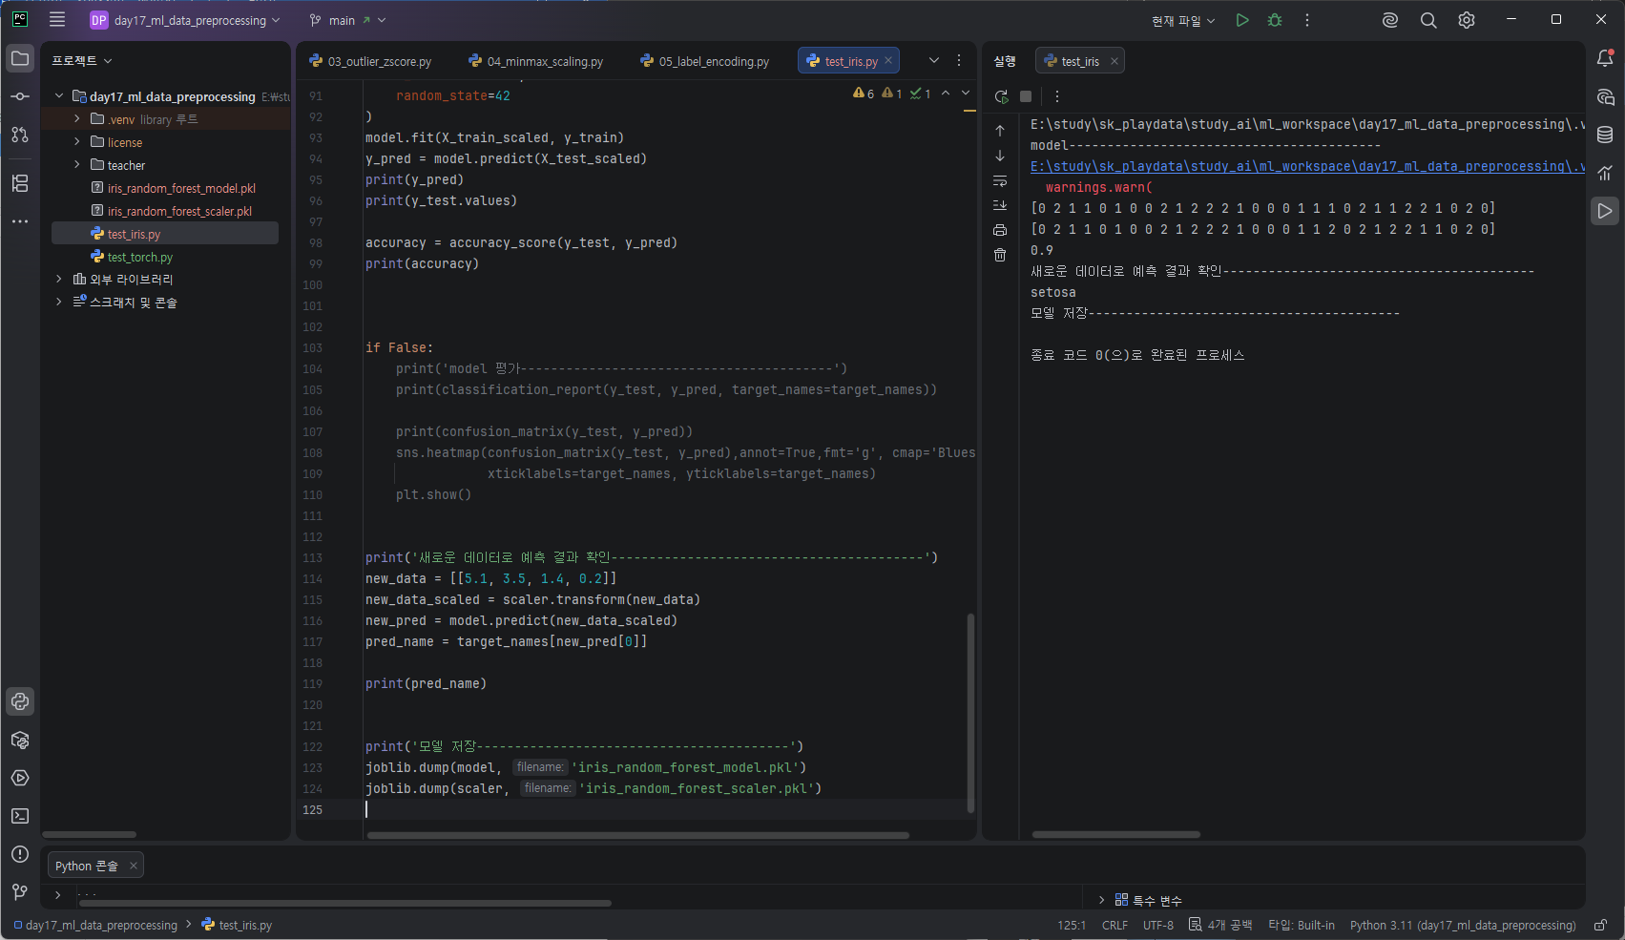Open Search Everywhere magnifier
The height and width of the screenshot is (940, 1625).
click(x=1428, y=20)
